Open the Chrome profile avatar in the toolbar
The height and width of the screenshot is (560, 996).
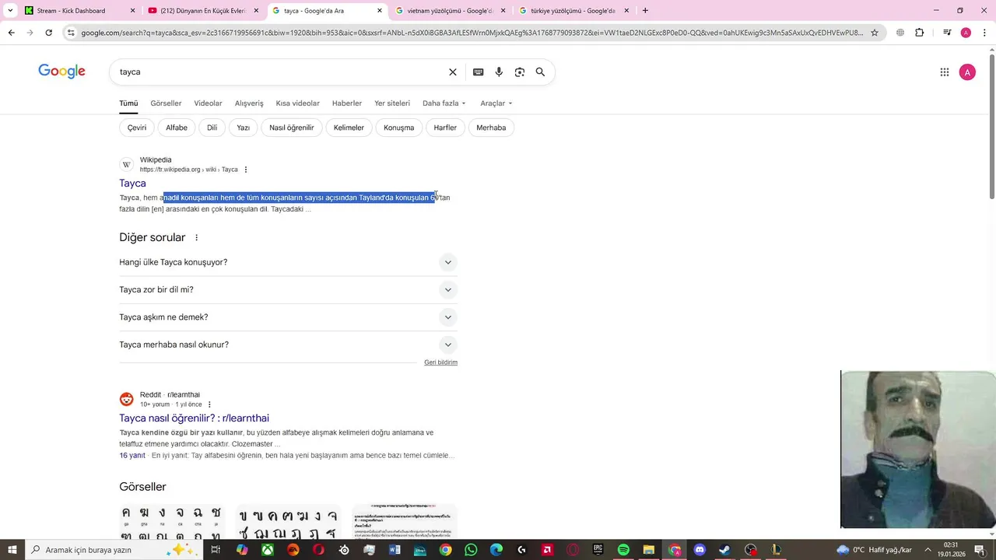pos(966,33)
